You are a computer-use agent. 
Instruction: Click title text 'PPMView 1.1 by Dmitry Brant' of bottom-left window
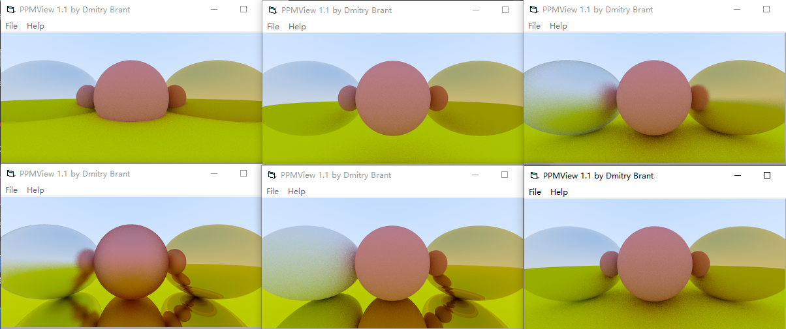pyautogui.click(x=74, y=174)
